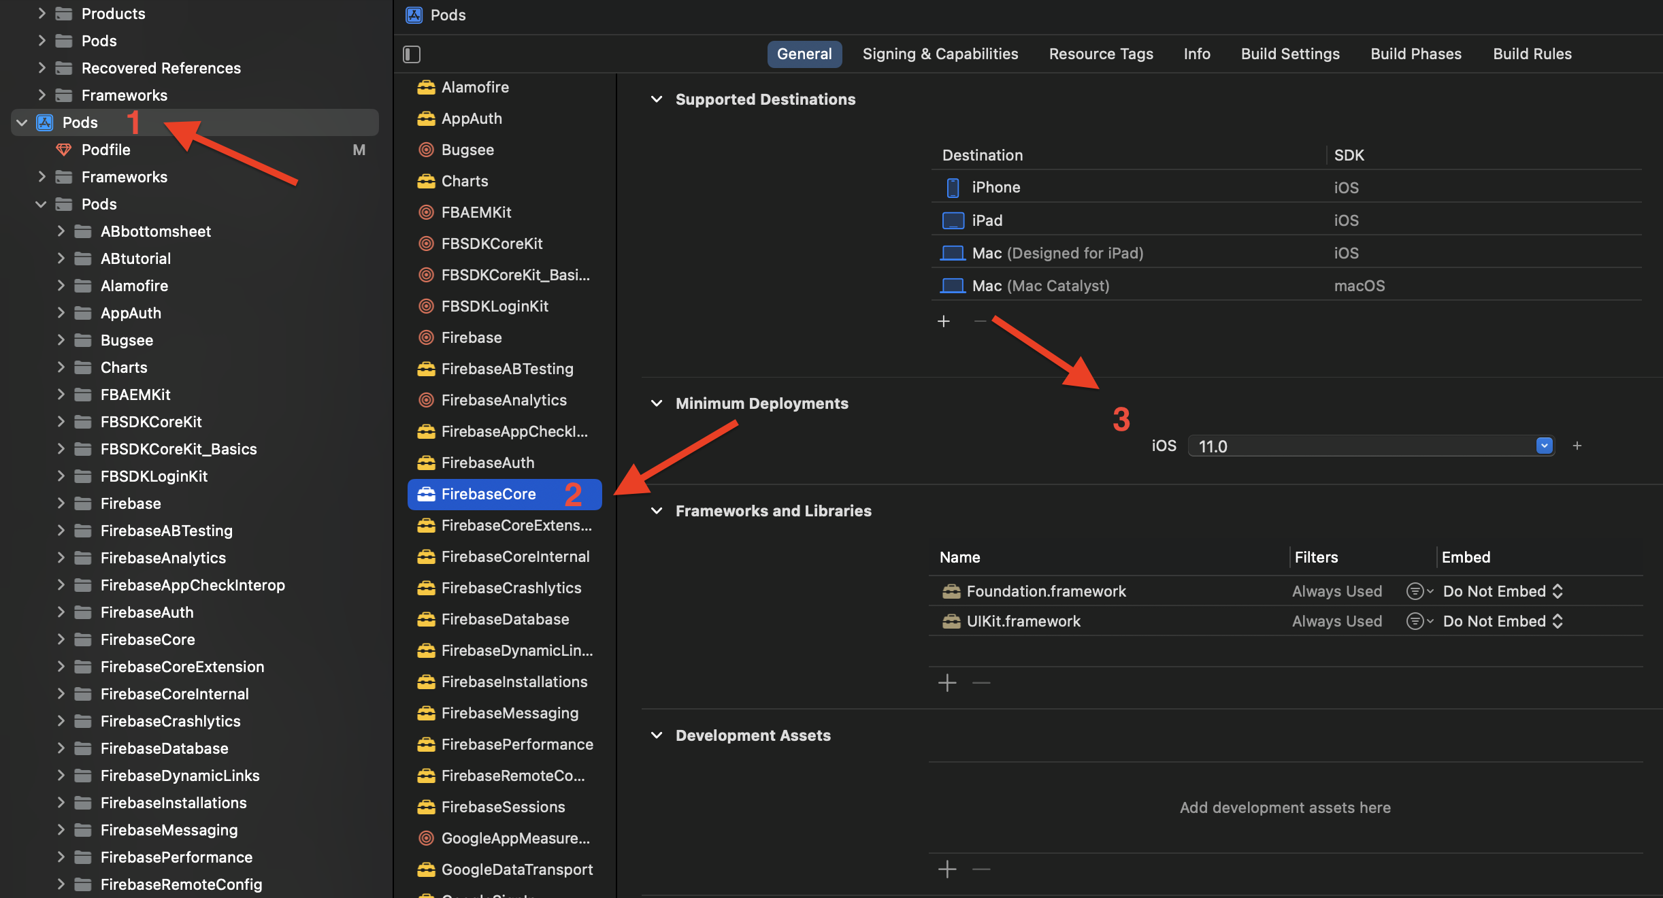Image resolution: width=1663 pixels, height=898 pixels.
Task: Click the FBSDKLoginKit target icon
Action: coord(426,306)
